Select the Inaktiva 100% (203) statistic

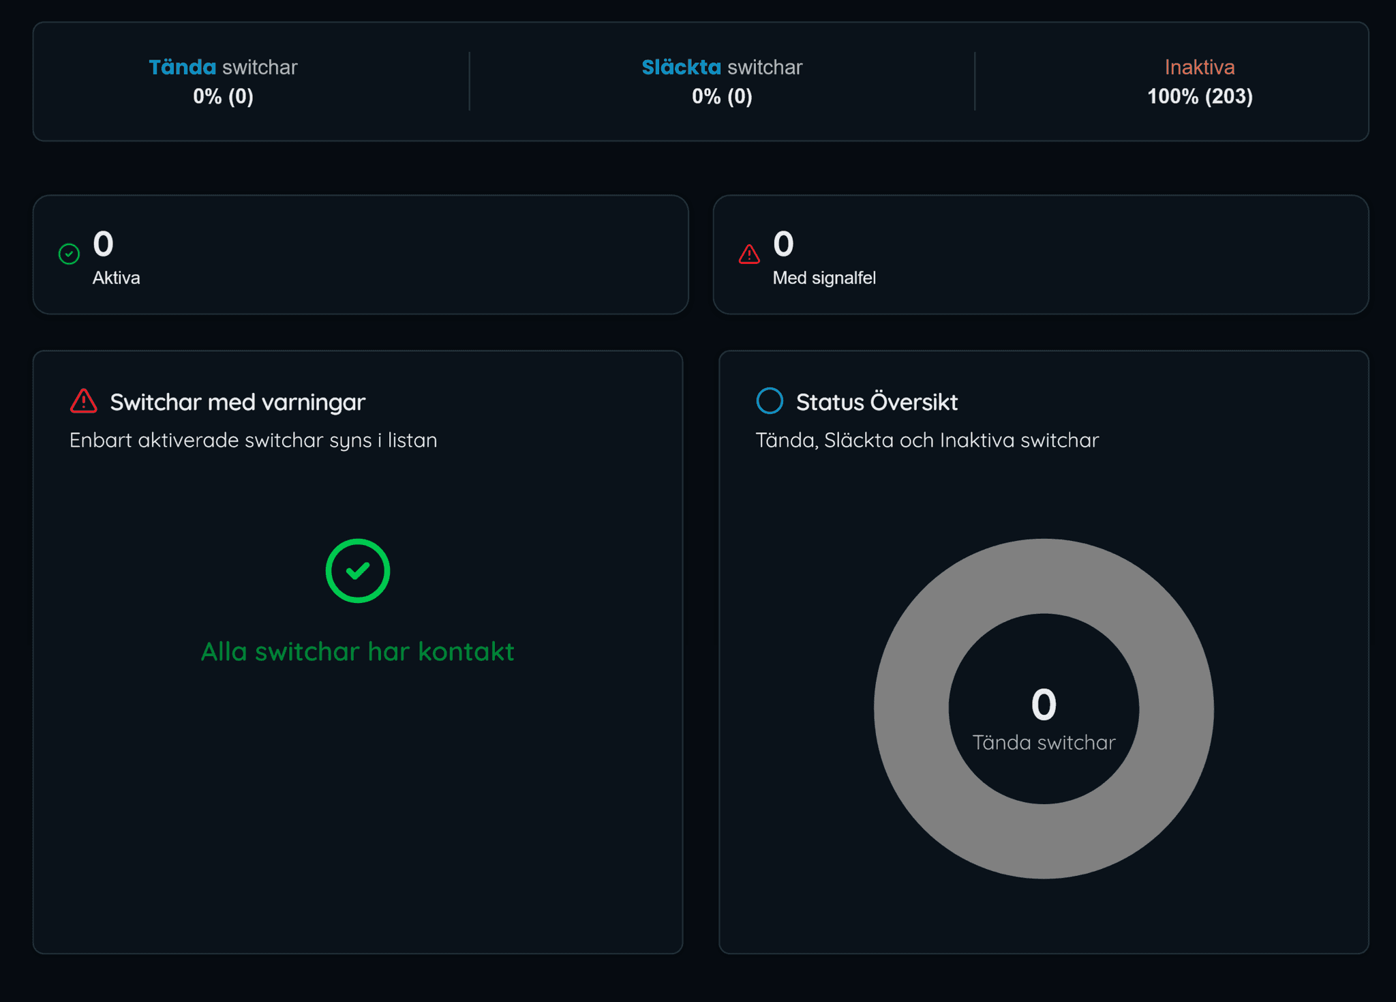(1200, 96)
